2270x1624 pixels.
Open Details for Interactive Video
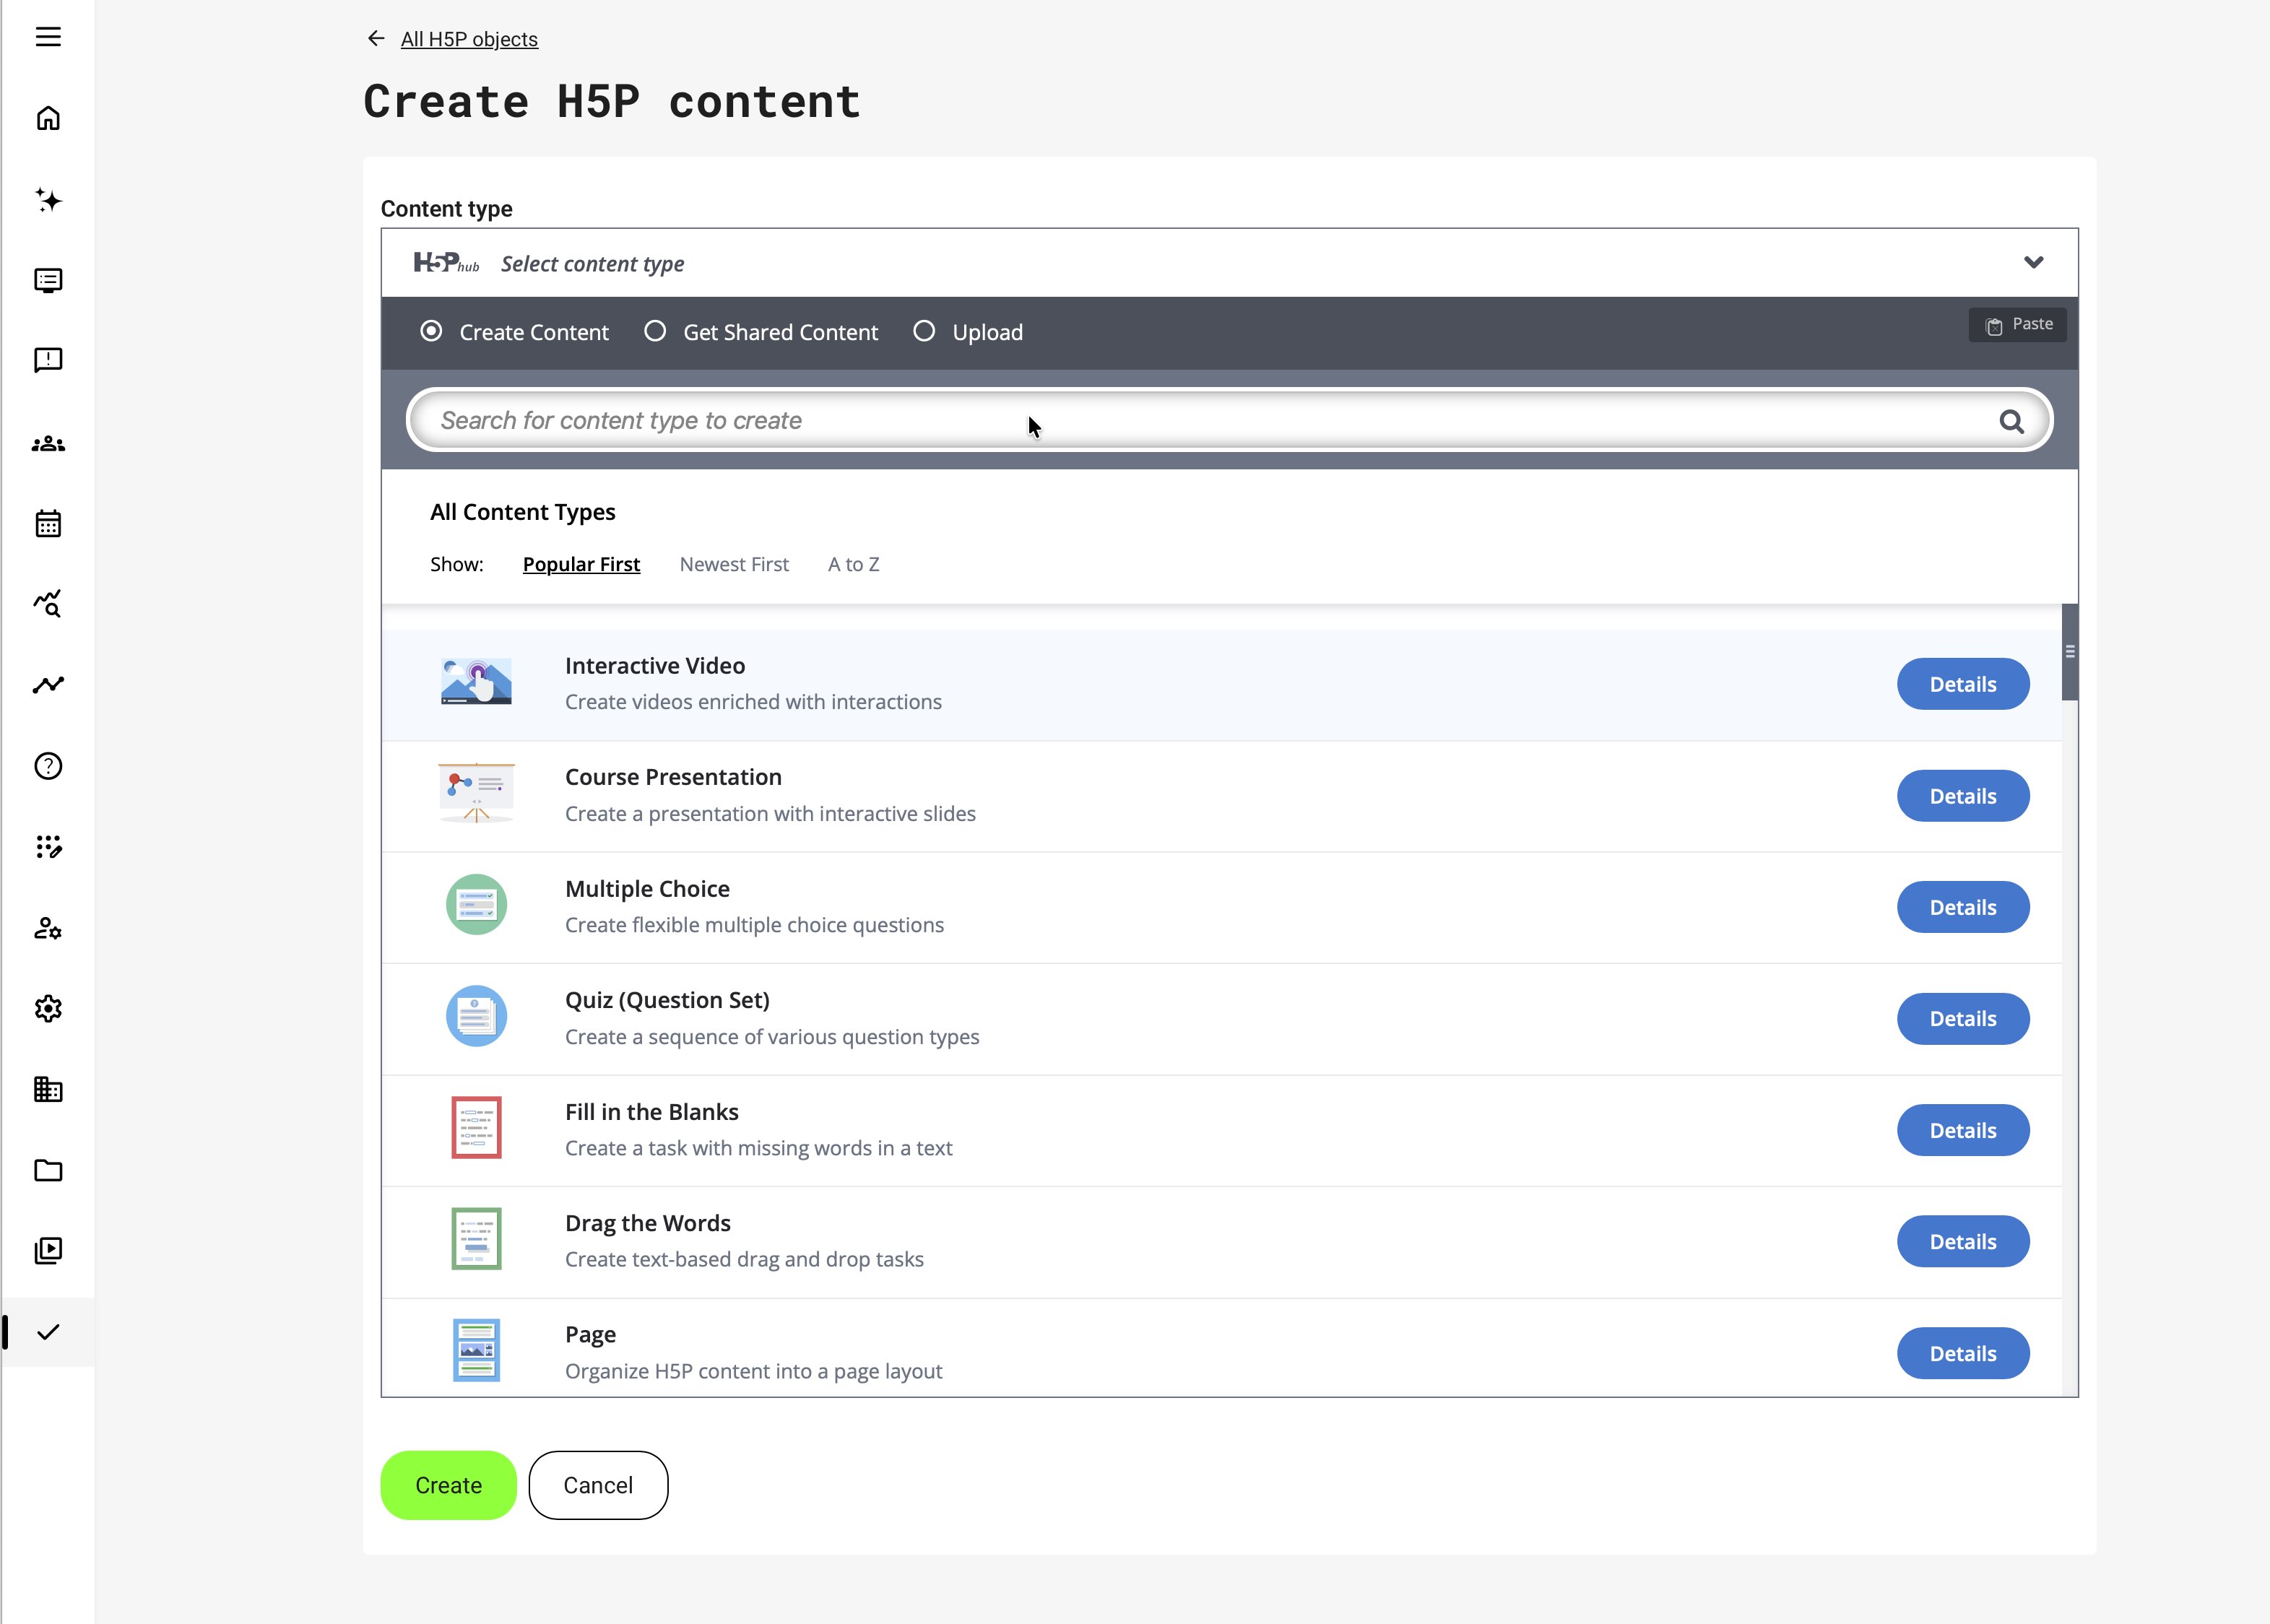(1962, 684)
